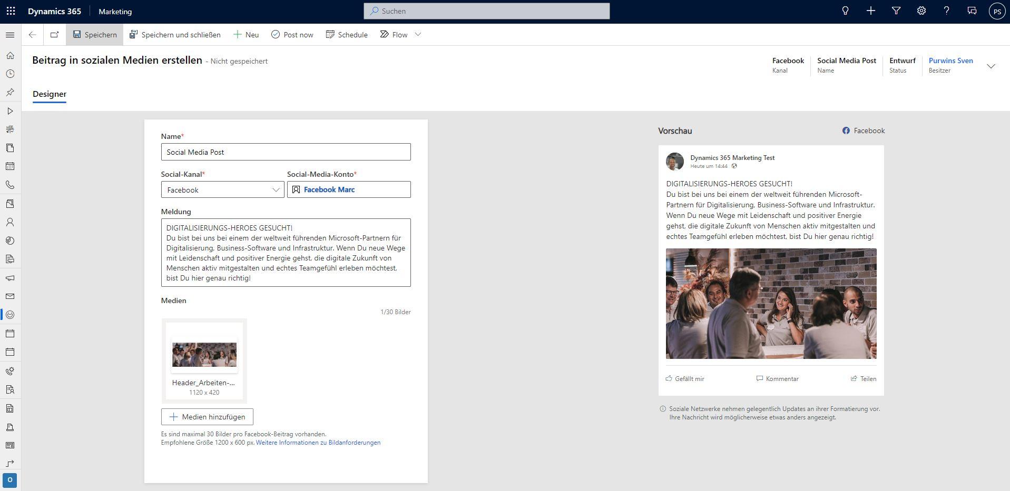Open the app launcher waffle icon

[x=11, y=11]
